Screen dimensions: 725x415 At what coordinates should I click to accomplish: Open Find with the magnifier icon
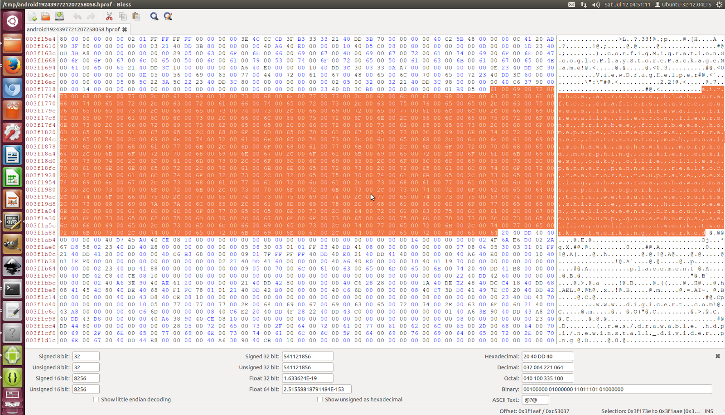tap(154, 16)
